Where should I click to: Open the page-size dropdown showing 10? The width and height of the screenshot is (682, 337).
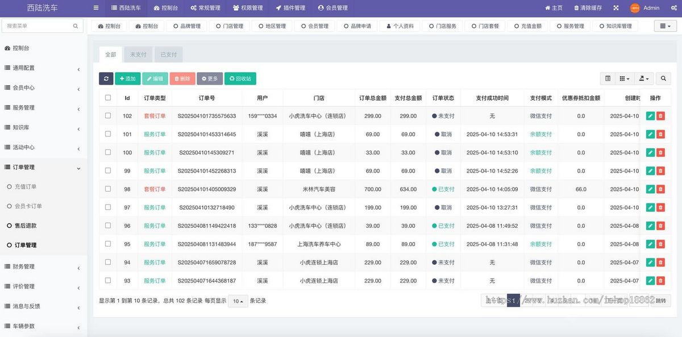click(237, 301)
